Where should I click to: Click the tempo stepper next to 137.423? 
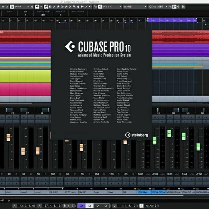coord(155,206)
